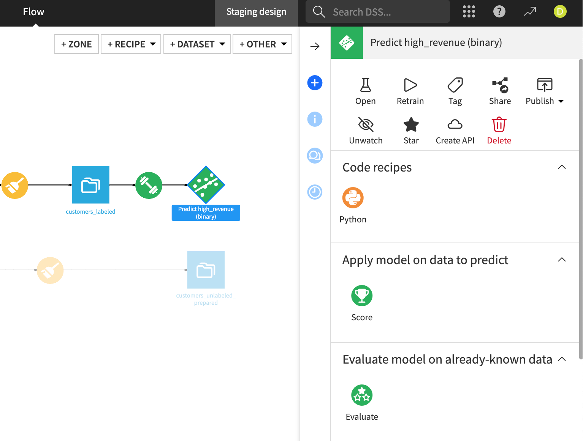
Task: Select the Predict high_revenue model diamond node
Action: pyautogui.click(x=206, y=185)
